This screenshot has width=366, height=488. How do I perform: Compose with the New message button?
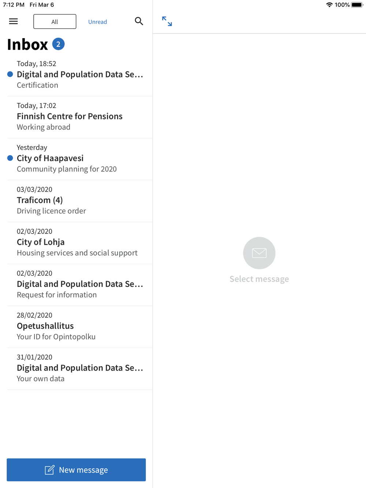tap(76, 470)
